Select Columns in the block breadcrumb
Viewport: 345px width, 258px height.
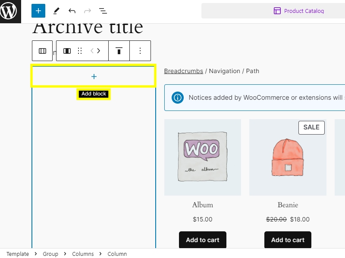tap(83, 254)
